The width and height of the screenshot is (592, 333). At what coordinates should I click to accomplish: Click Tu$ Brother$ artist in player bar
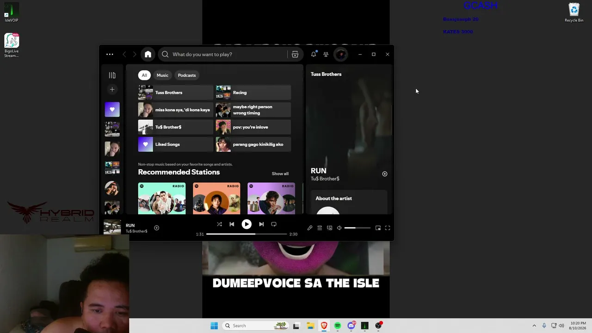(136, 231)
